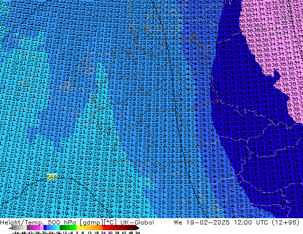Click the yellow band of the temperature legend
The image size is (303, 234).
[x=78, y=228]
